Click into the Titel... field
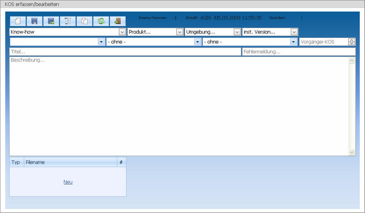 [x=126, y=52]
